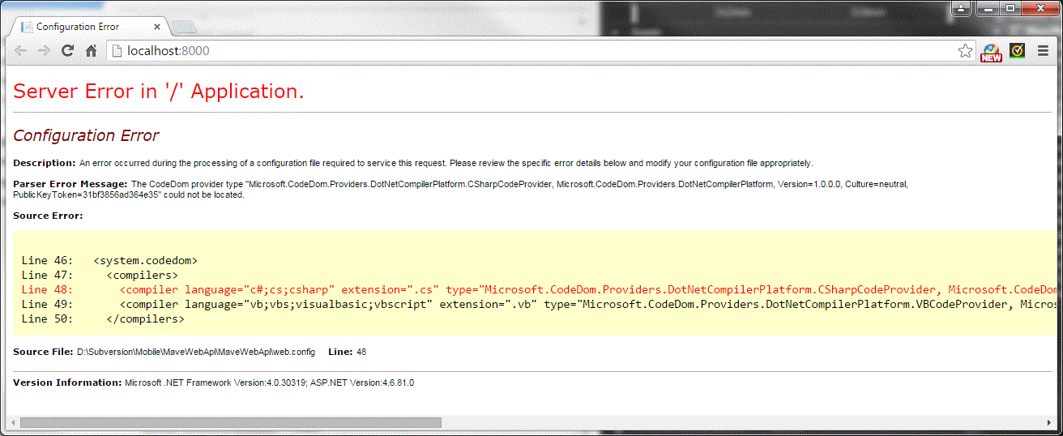Open the extension icon labeled NEW
Image resolution: width=1063 pixels, height=436 pixels.
(991, 51)
